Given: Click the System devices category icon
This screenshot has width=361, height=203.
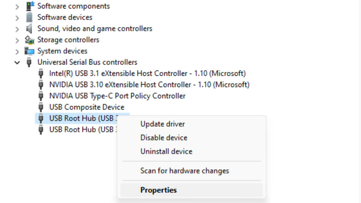Looking at the screenshot, I should (x=29, y=51).
